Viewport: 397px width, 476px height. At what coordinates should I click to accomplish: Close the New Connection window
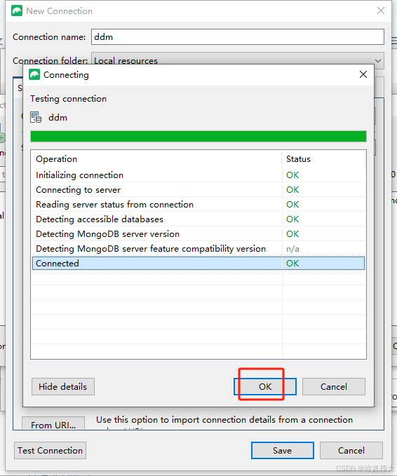[381, 11]
